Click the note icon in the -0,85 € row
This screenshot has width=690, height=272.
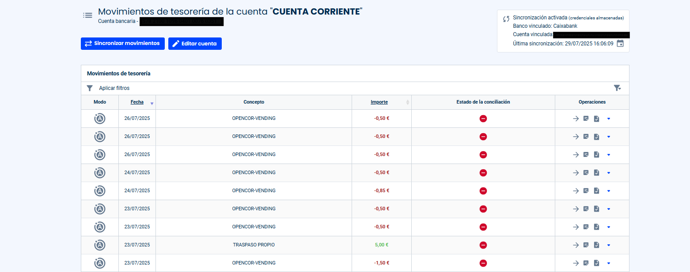tap(586, 191)
